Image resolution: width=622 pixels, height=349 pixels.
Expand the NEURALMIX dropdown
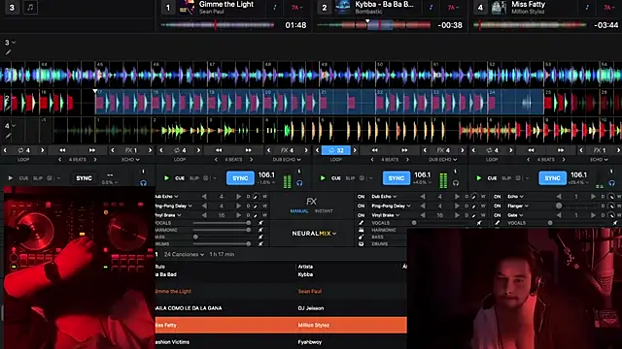click(x=314, y=234)
